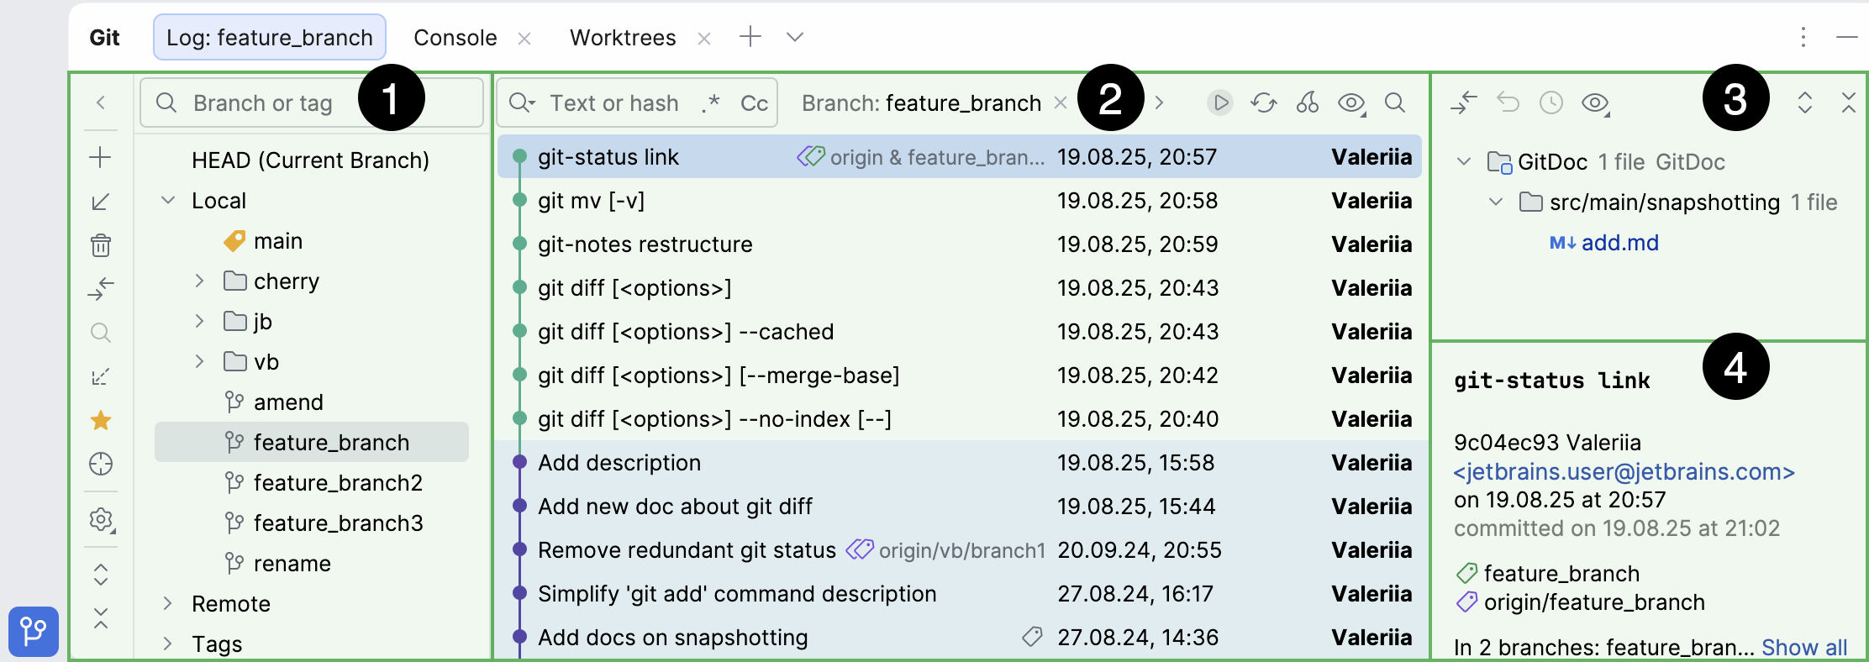Close the Worktrees tab
The height and width of the screenshot is (662, 1869).
704,38
